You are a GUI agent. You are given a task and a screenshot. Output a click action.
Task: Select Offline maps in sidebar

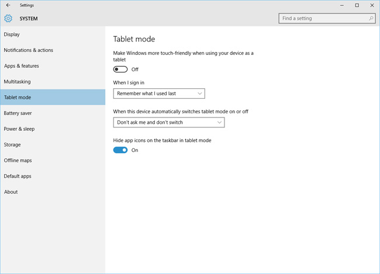point(53,161)
